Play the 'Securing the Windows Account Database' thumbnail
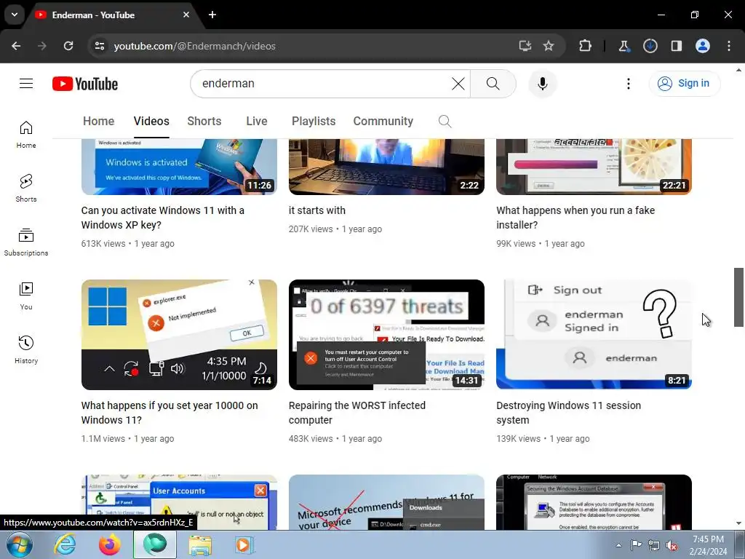This screenshot has height=559, width=745. pos(594,502)
